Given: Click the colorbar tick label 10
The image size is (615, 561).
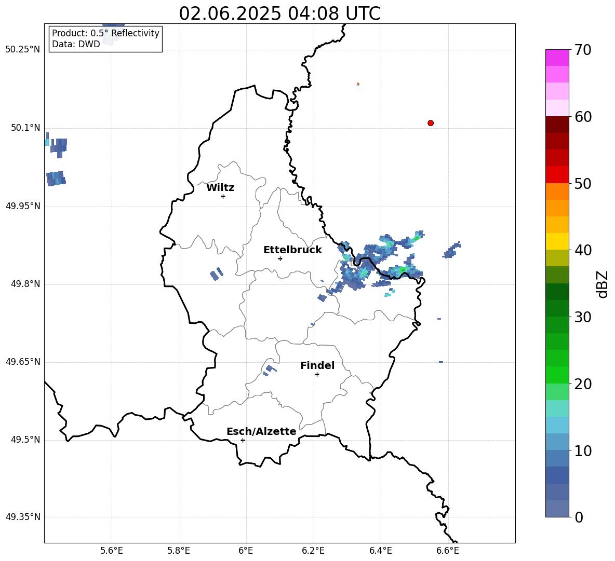Looking at the screenshot, I should click(583, 451).
